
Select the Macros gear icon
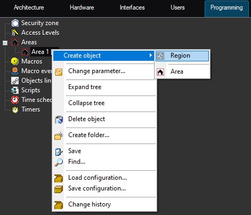(x=15, y=61)
